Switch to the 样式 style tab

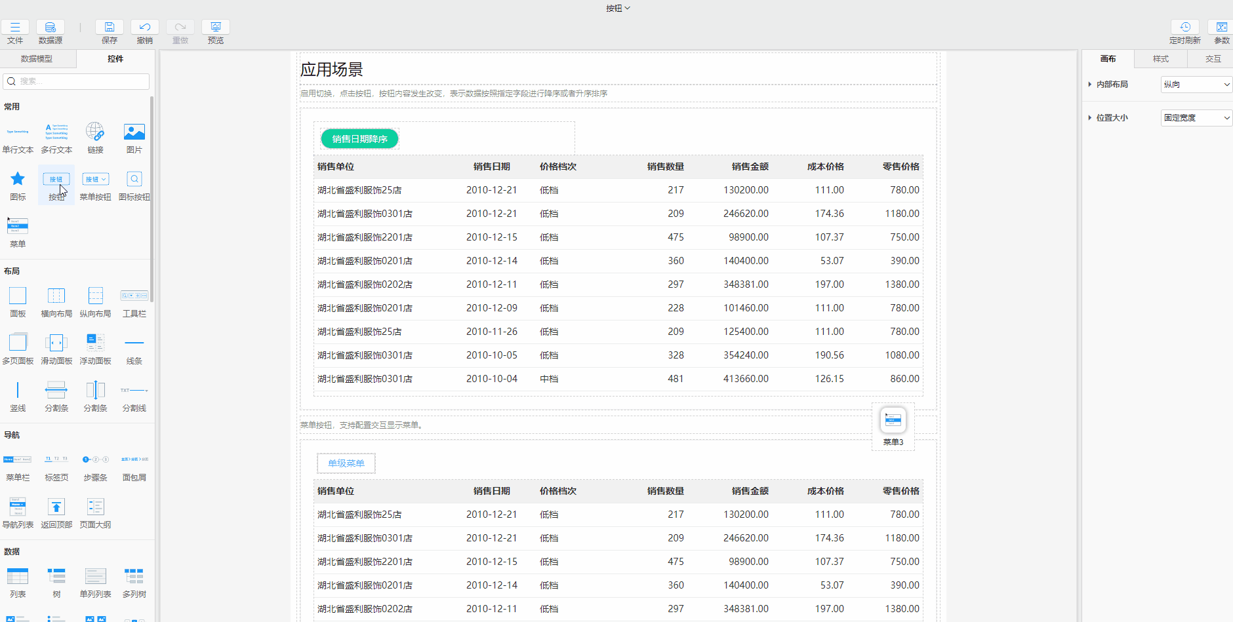(x=1161, y=59)
